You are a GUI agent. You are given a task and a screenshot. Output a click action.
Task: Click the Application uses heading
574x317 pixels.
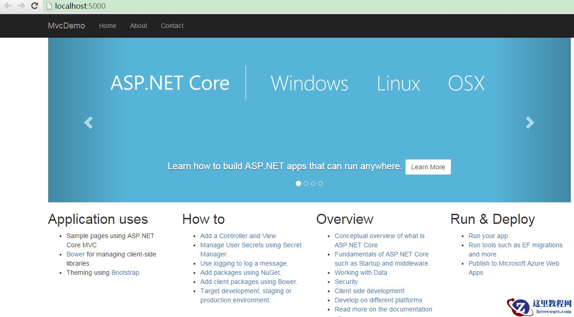pos(98,219)
